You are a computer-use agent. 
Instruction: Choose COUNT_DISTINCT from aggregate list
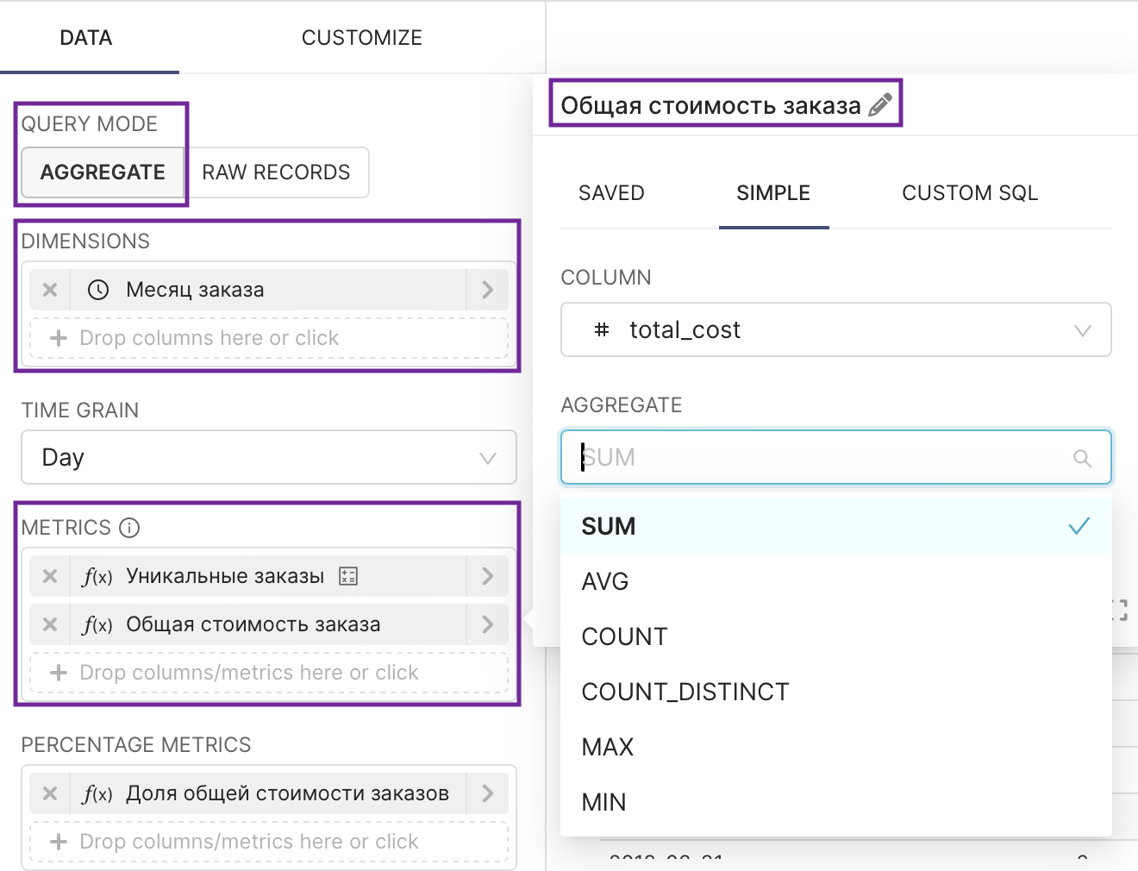[685, 692]
